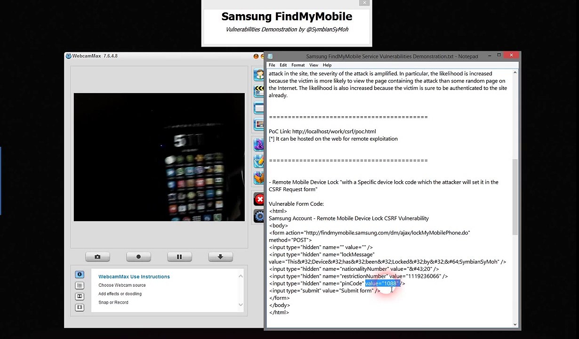
Task: Click the snapshot camera button in WebcamMax
Action: click(x=97, y=257)
